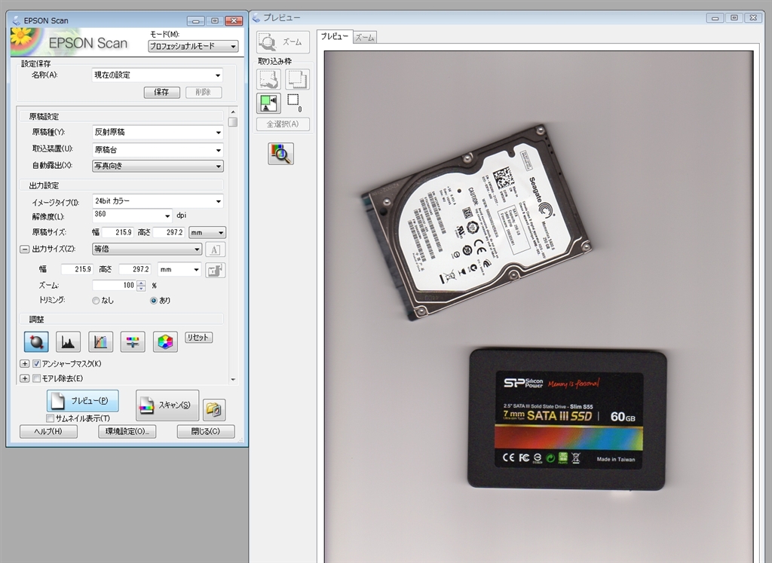Click the document height 297.2 field
Viewport: 772px width, 563px height.
pyautogui.click(x=169, y=232)
